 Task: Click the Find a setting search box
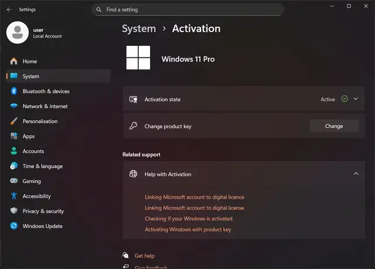tap(187, 9)
